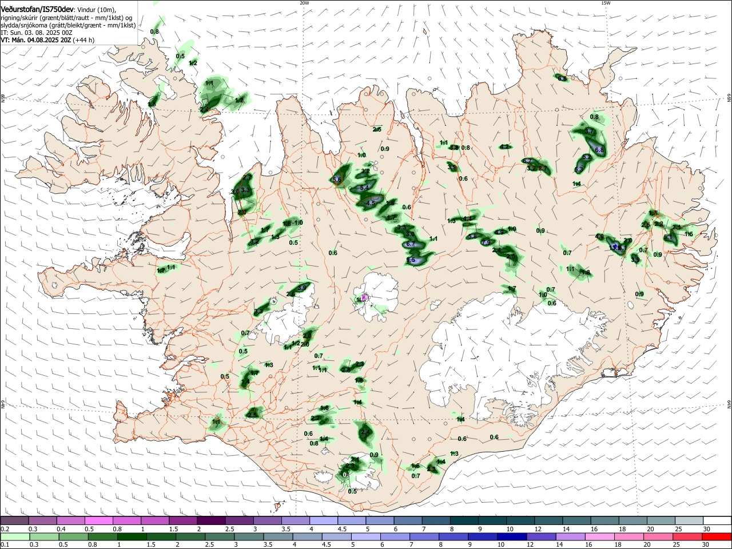Select upper legend swatch between 14 and 16
The width and height of the screenshot is (732, 549).
pos(578,521)
